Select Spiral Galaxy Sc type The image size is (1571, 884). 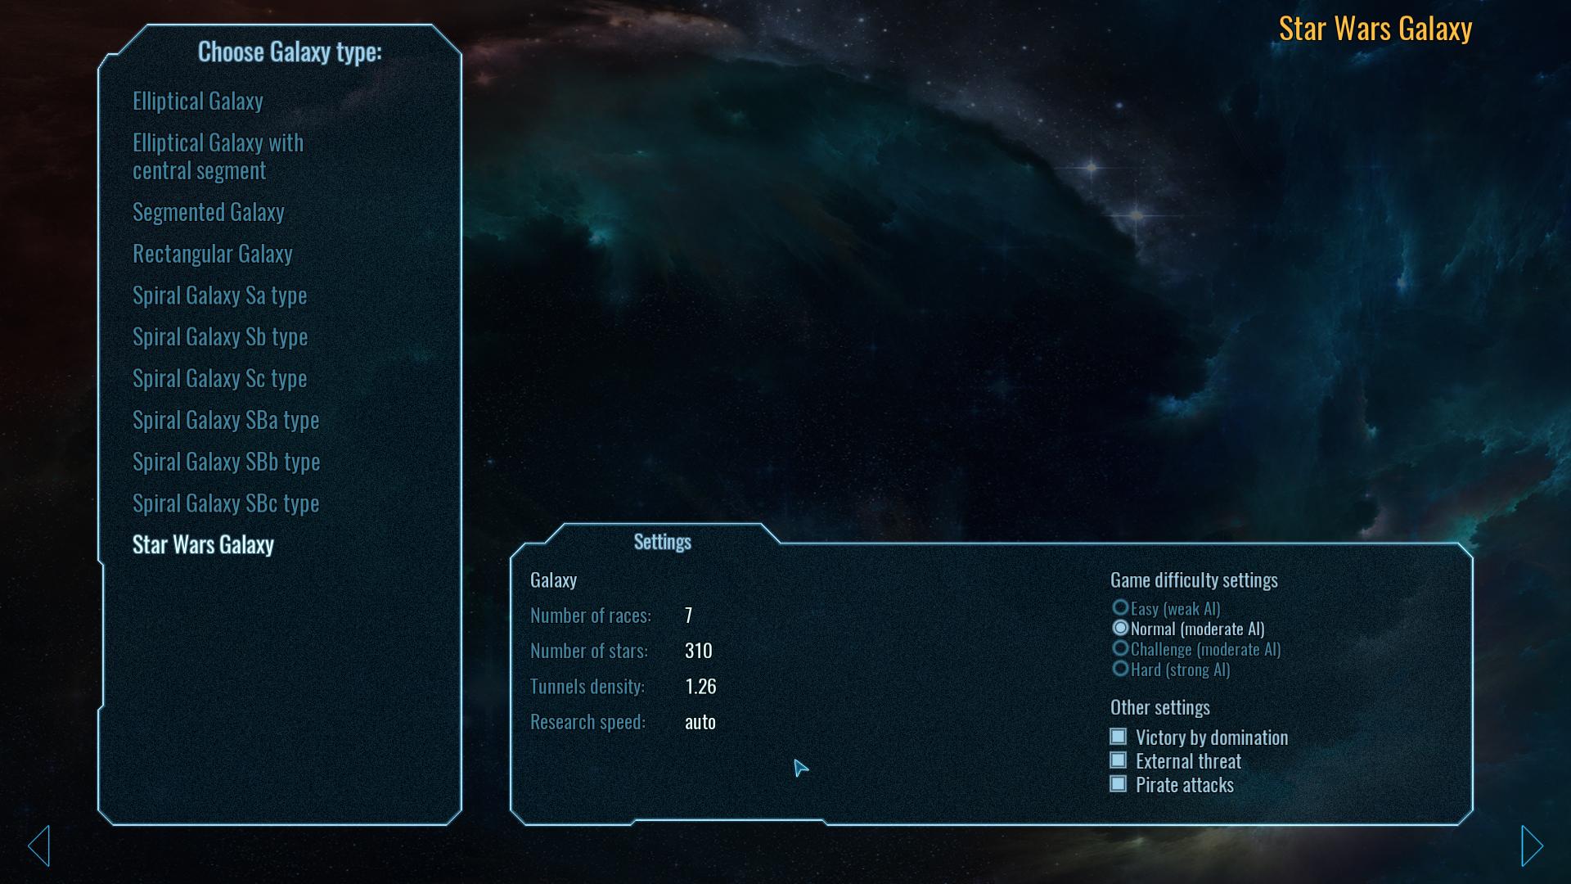click(219, 377)
